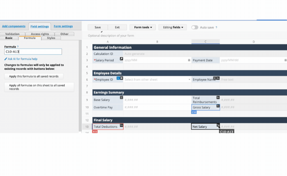Image resolution: width=287 pixels, height=176 pixels.
Task: Click row 10 number header
Action: pyautogui.click(x=87, y=107)
